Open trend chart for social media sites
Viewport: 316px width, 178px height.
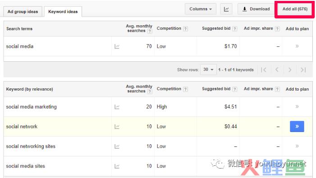click(x=117, y=166)
